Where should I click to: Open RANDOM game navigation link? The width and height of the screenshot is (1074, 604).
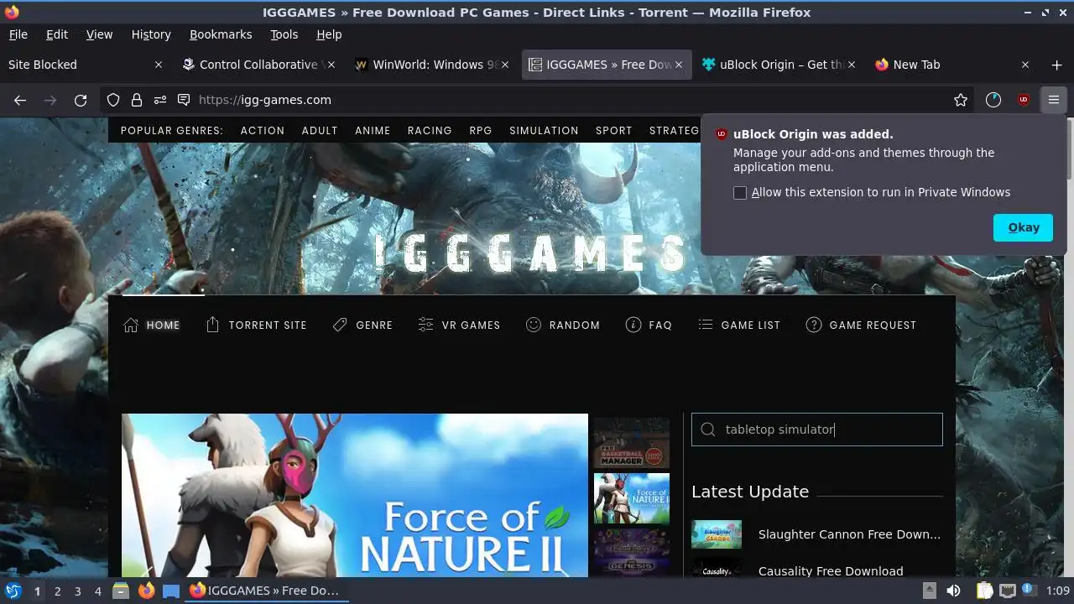pos(563,325)
